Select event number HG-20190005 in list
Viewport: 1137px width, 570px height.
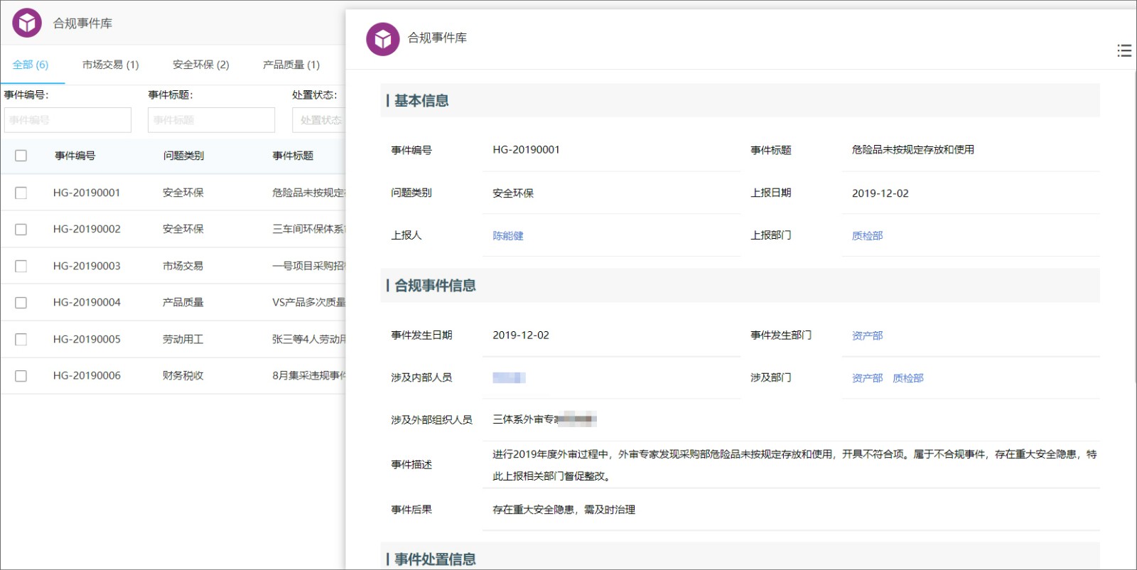click(87, 339)
